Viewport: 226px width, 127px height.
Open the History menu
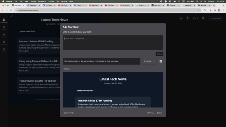pyautogui.click(x=33, y=1)
